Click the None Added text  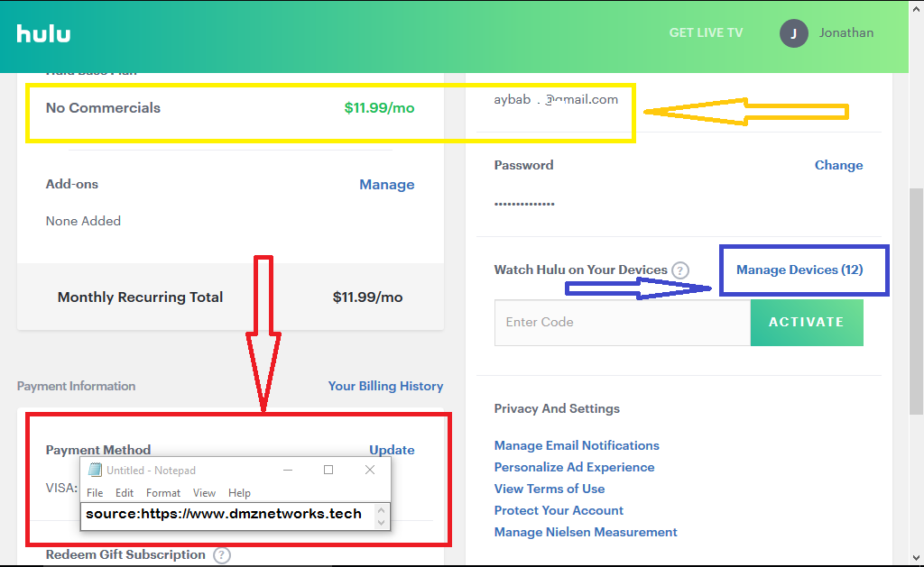[83, 221]
